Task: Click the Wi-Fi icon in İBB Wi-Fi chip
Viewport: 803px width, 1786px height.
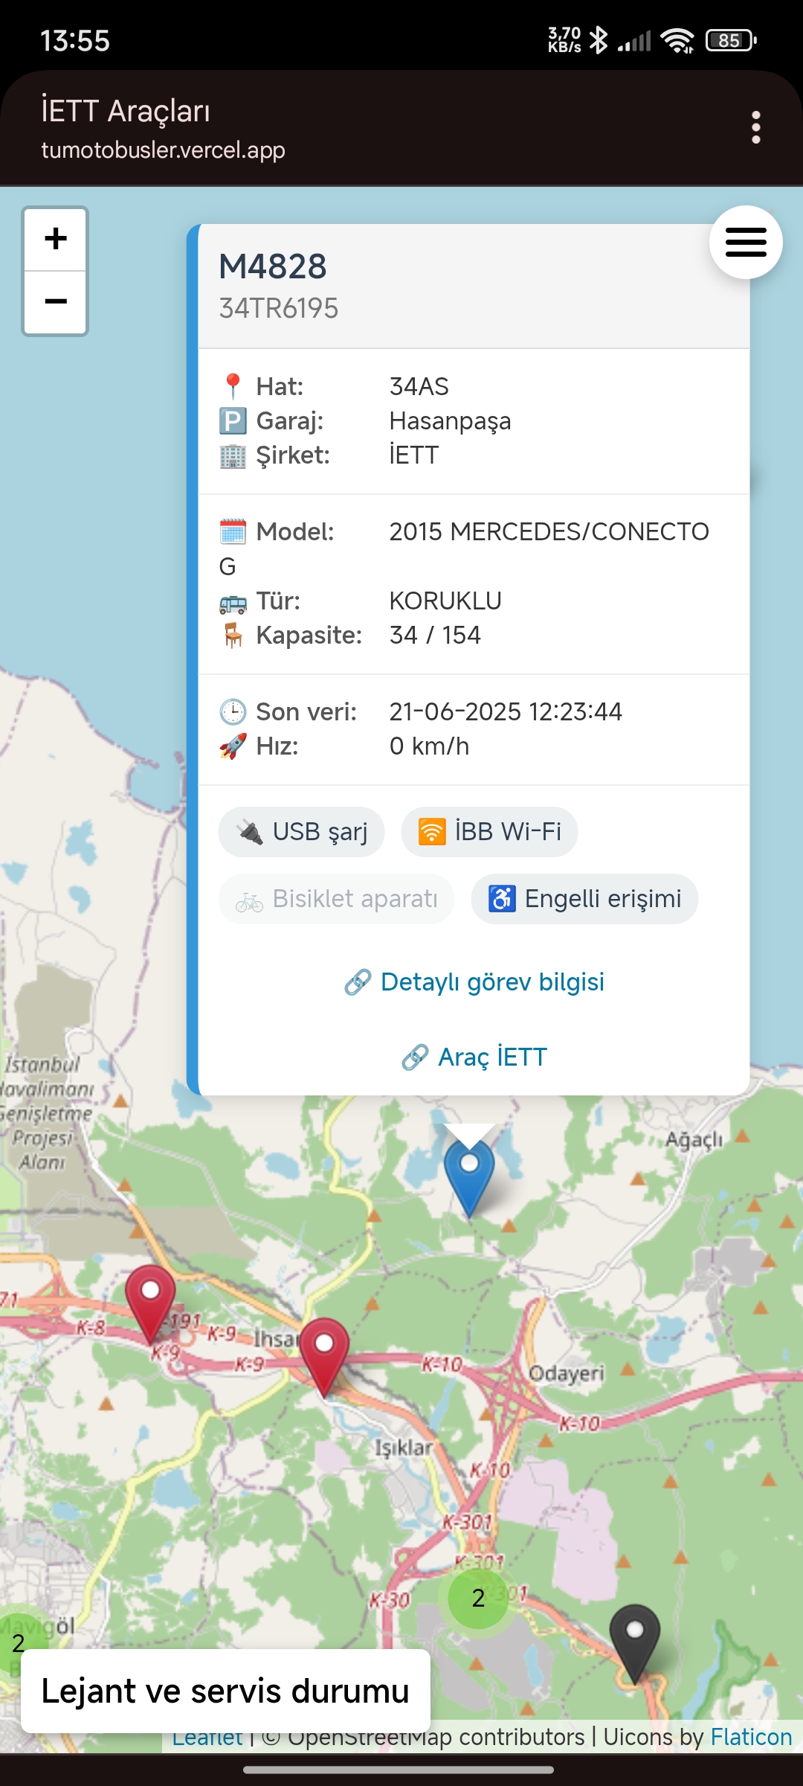Action: (x=432, y=831)
